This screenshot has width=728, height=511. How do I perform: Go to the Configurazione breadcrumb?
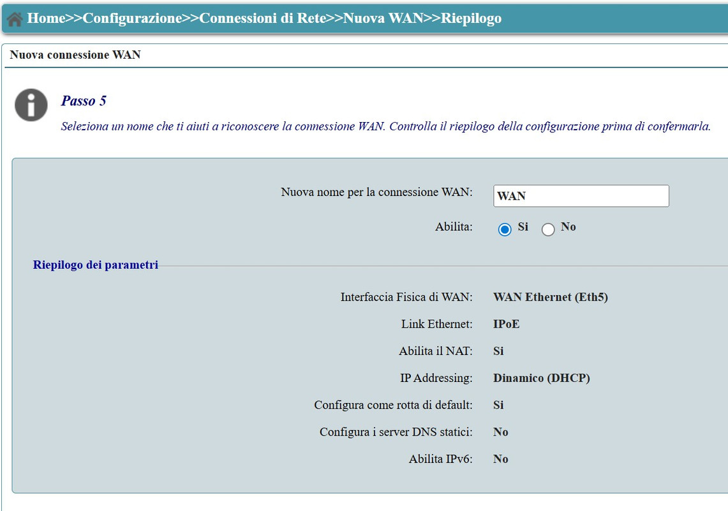click(x=132, y=18)
